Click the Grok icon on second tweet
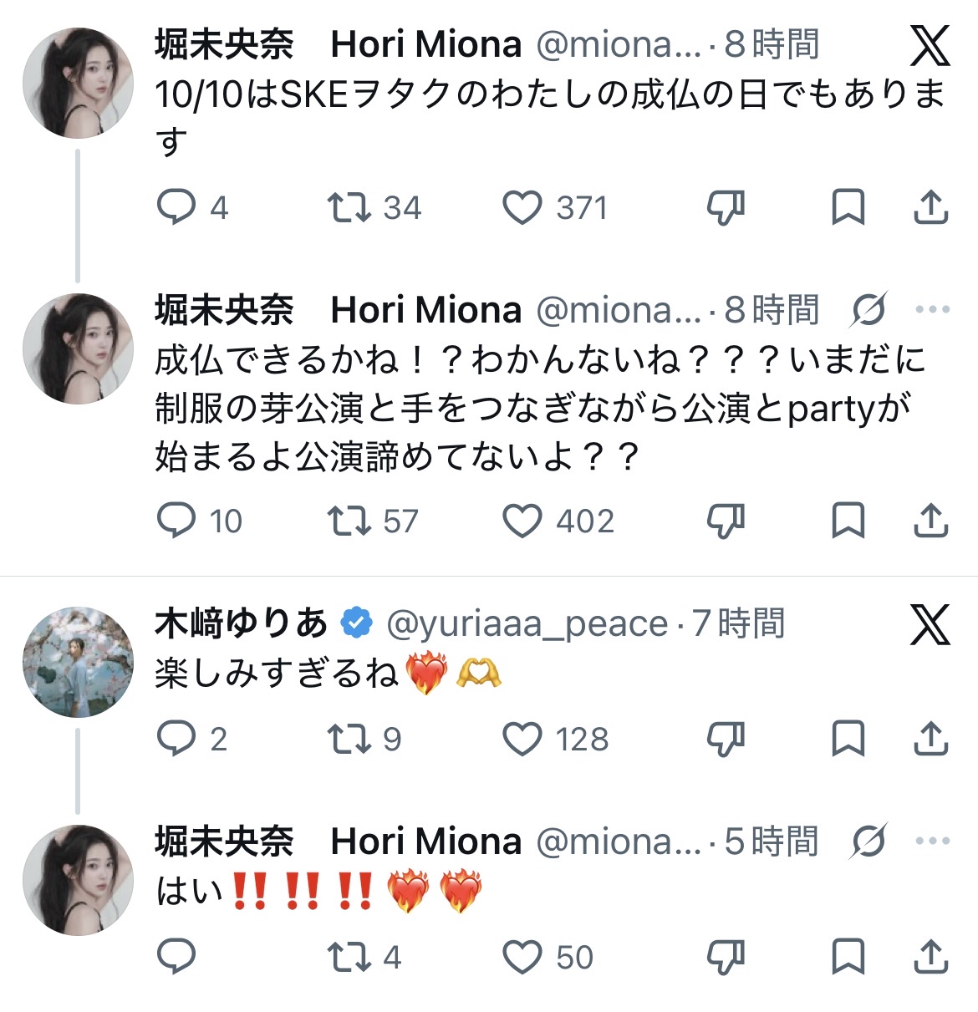The height and width of the screenshot is (1012, 978). coord(868,310)
